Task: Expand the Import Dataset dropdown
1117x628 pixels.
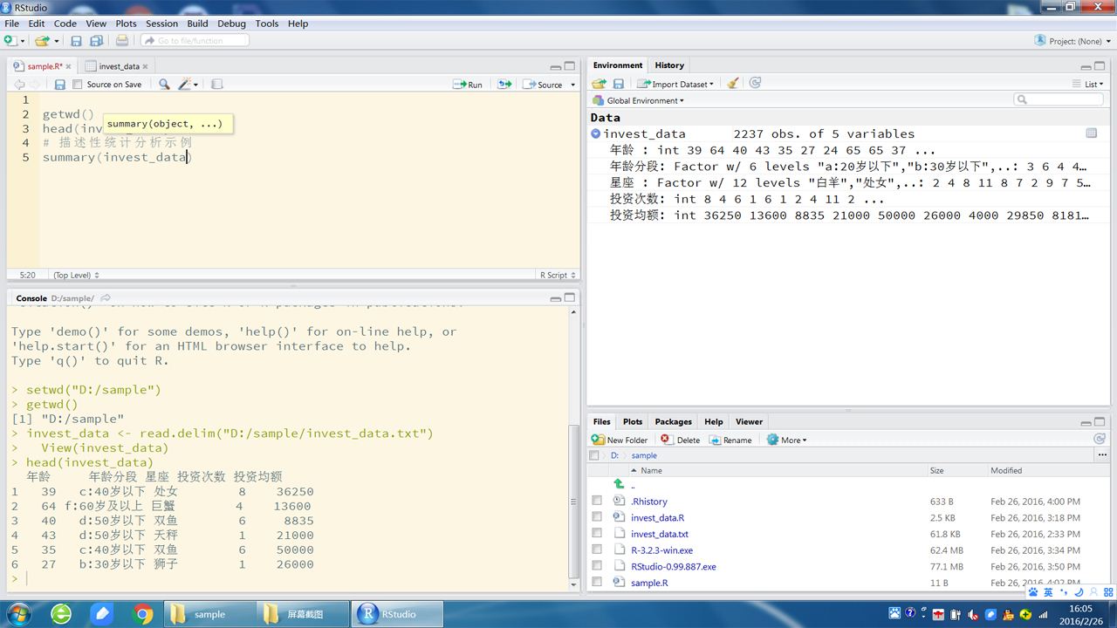Action: click(x=675, y=84)
